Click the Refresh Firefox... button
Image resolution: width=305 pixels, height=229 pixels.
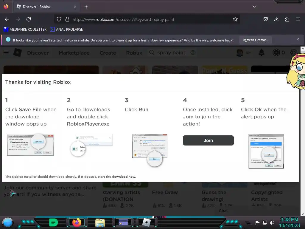[255, 40]
